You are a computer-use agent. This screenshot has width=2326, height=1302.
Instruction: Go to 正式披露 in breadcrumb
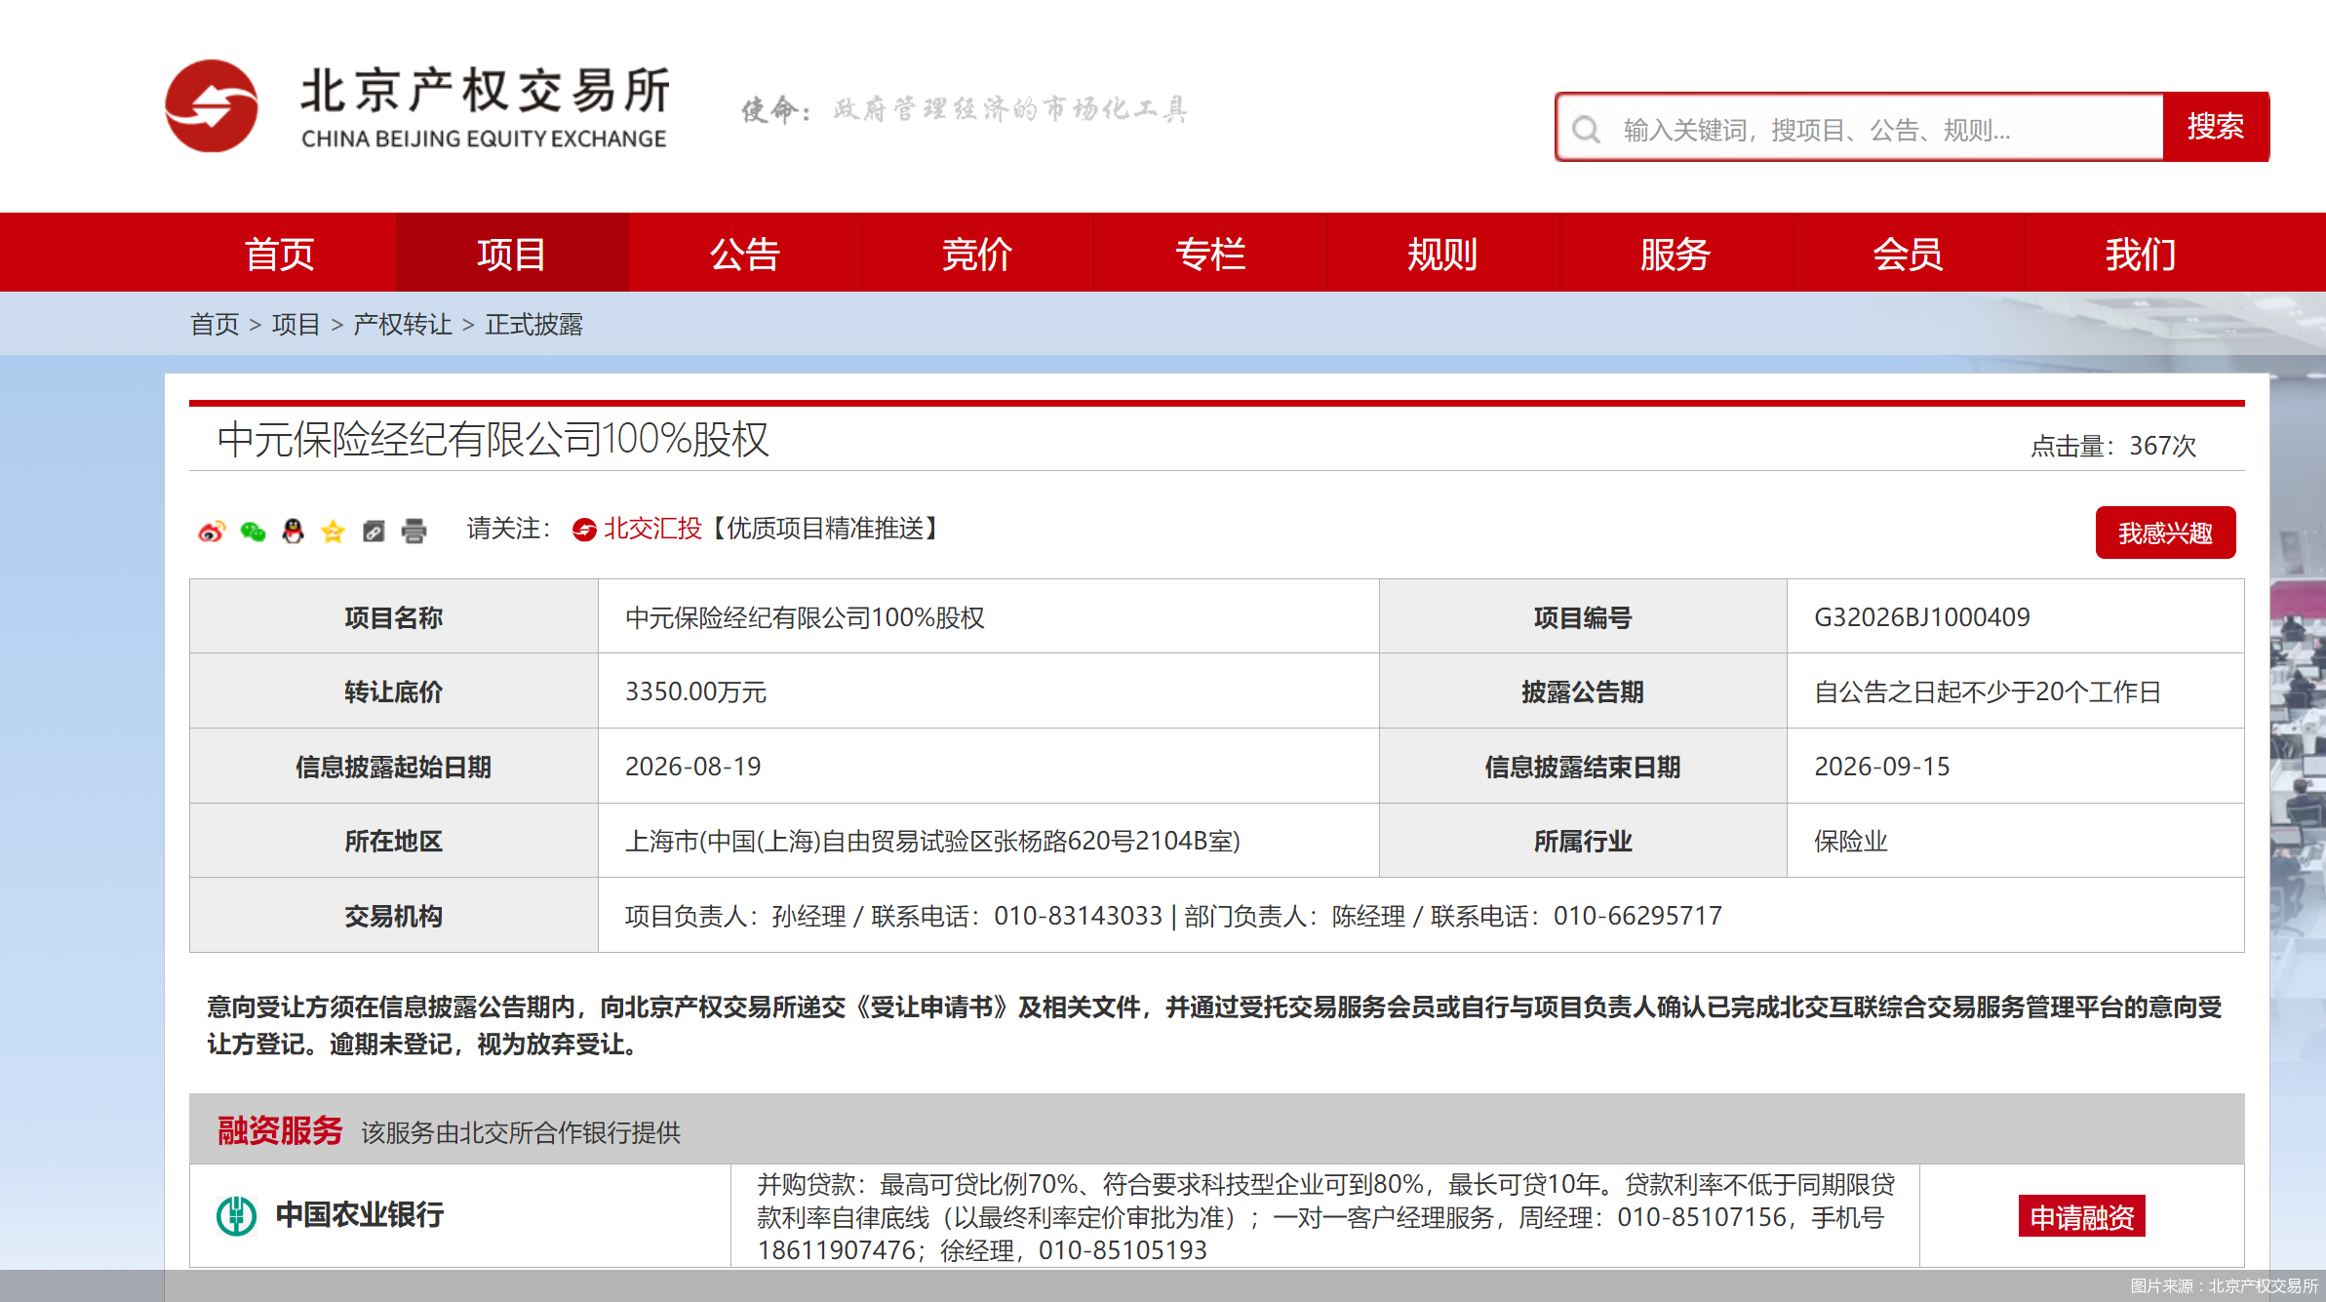tap(533, 324)
